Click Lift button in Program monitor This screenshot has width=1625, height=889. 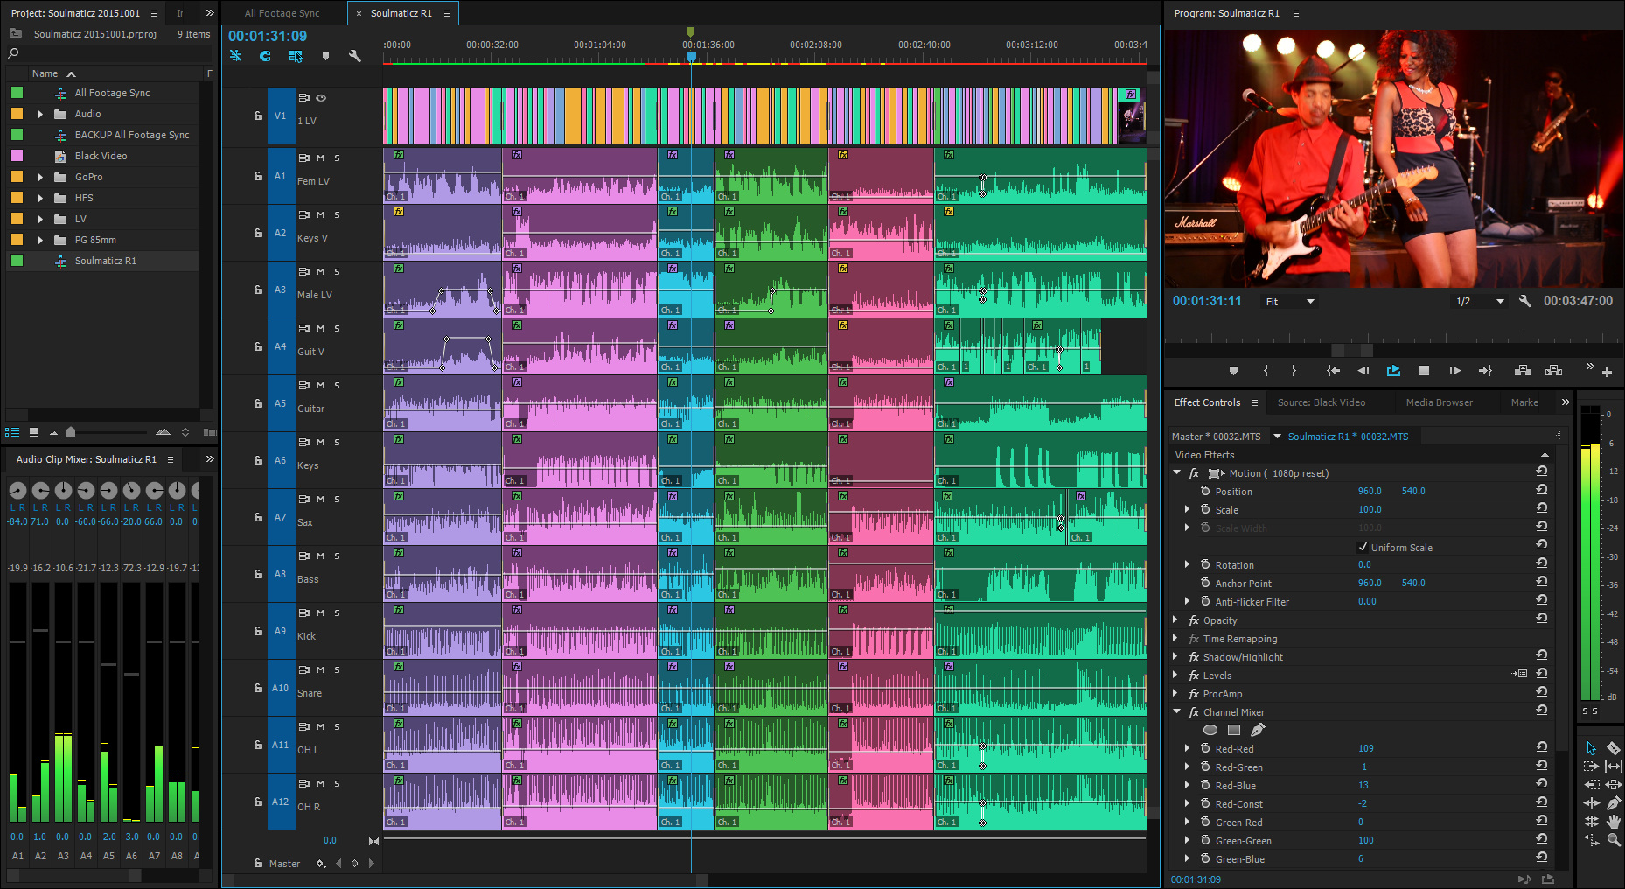tap(1523, 371)
